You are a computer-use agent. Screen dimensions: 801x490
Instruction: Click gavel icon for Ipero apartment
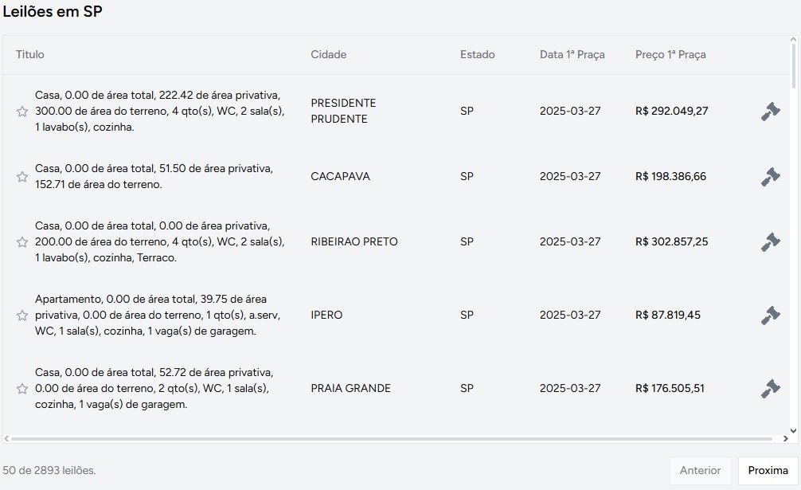[770, 316]
